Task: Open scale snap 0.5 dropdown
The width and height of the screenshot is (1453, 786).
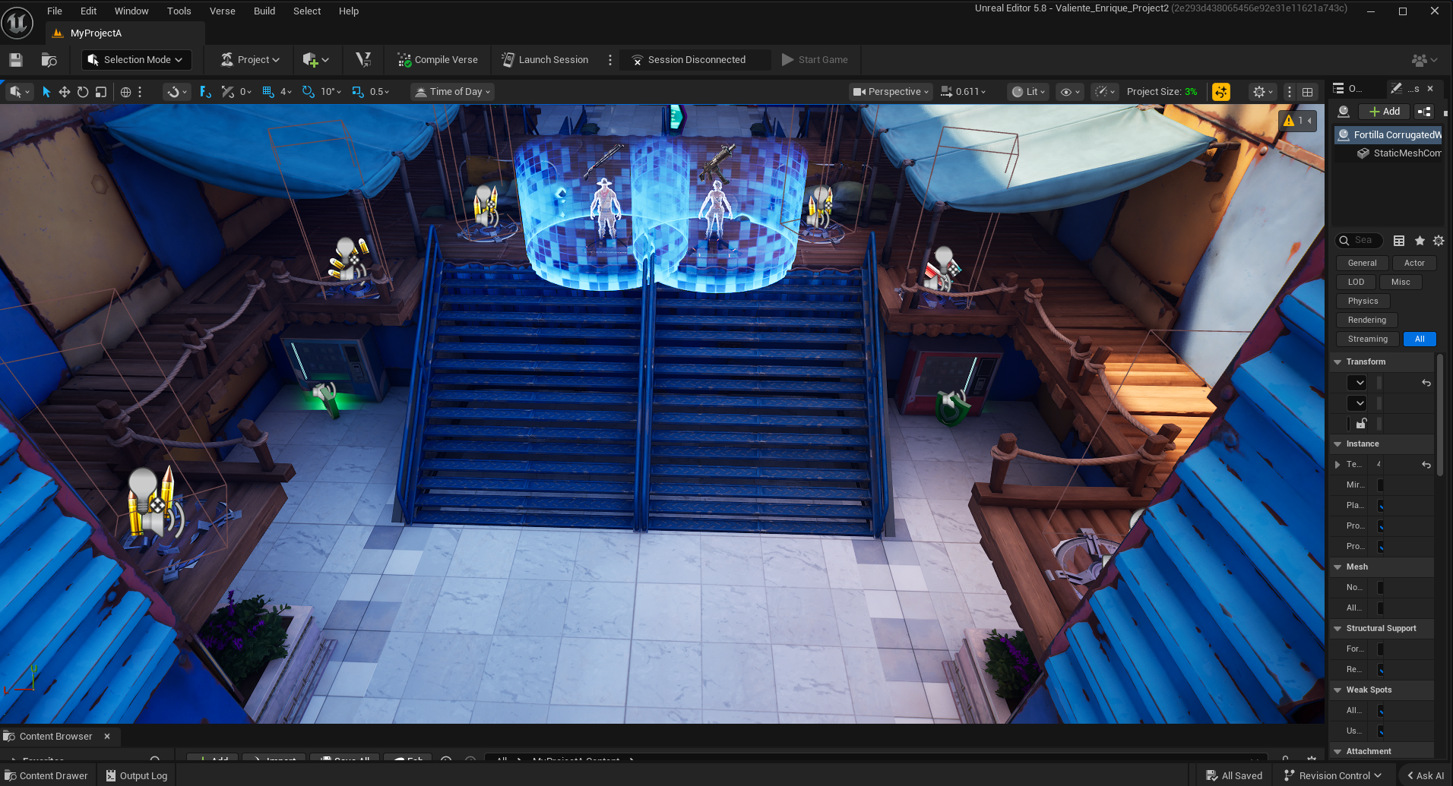Action: click(379, 92)
